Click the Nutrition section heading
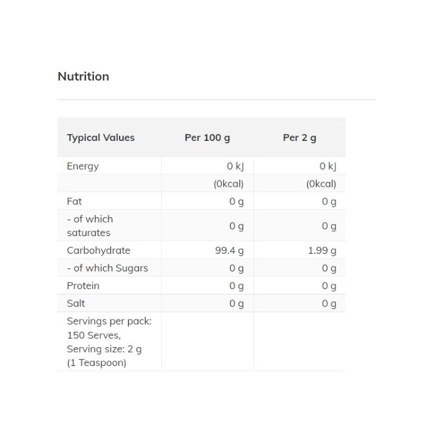Image resolution: width=427 pixels, height=427 pixels. [84, 76]
